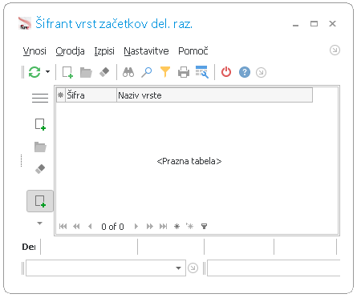The width and height of the screenshot is (357, 298).
Task: Click the eraser delete icon in top toolbar
Action: point(104,72)
